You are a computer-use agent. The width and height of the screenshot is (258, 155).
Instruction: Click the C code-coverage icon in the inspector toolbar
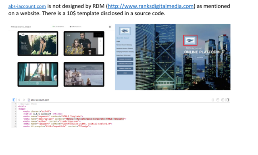(223, 100)
